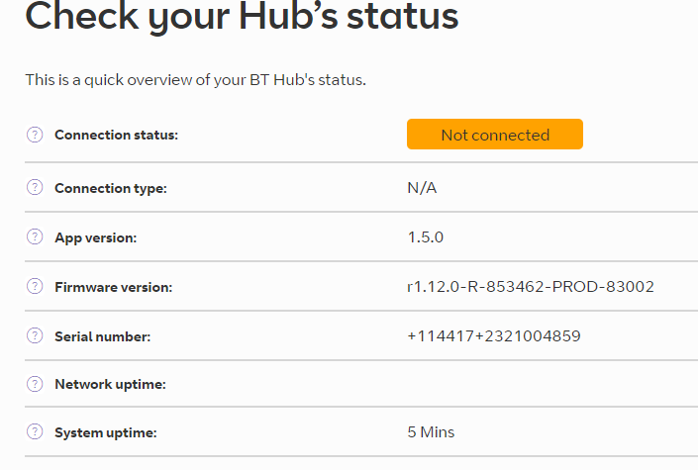Click the orange Not connected badge

494,135
